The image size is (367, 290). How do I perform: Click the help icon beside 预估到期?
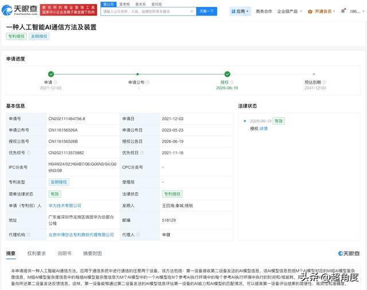pos(324,82)
